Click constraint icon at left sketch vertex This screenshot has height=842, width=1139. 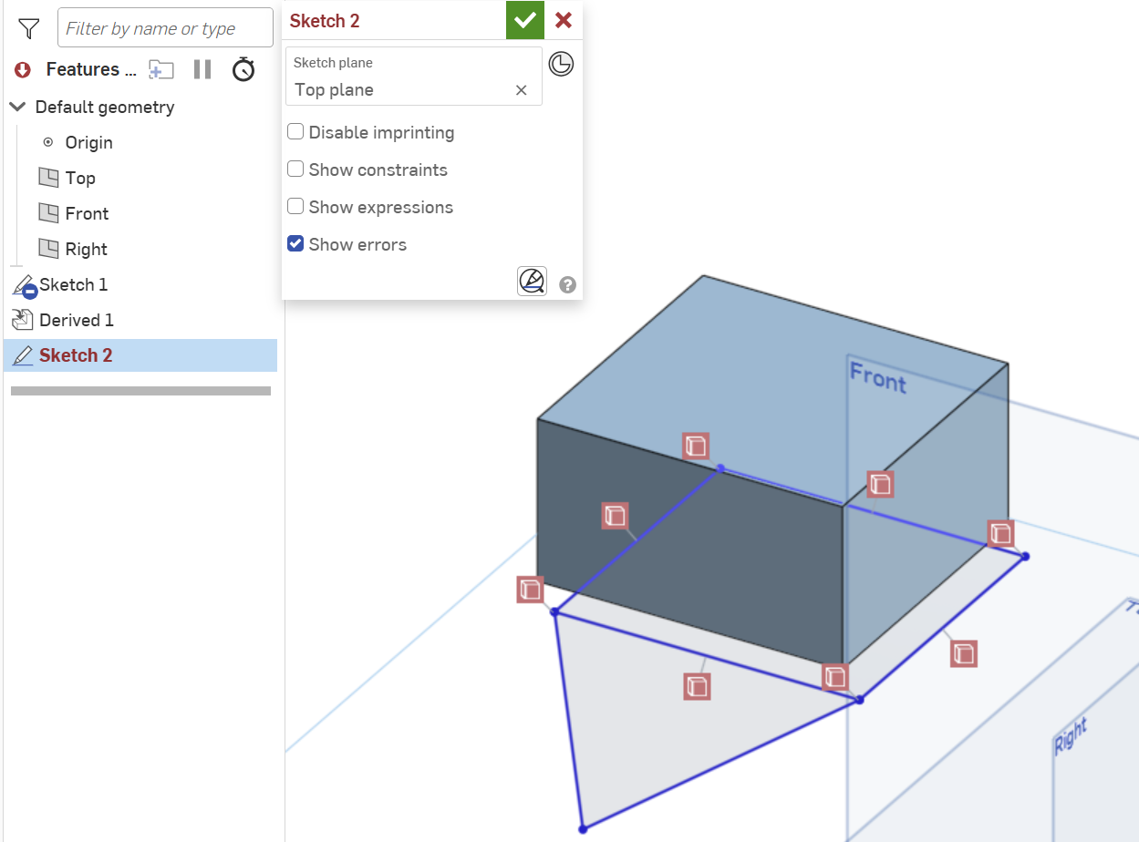tap(530, 590)
